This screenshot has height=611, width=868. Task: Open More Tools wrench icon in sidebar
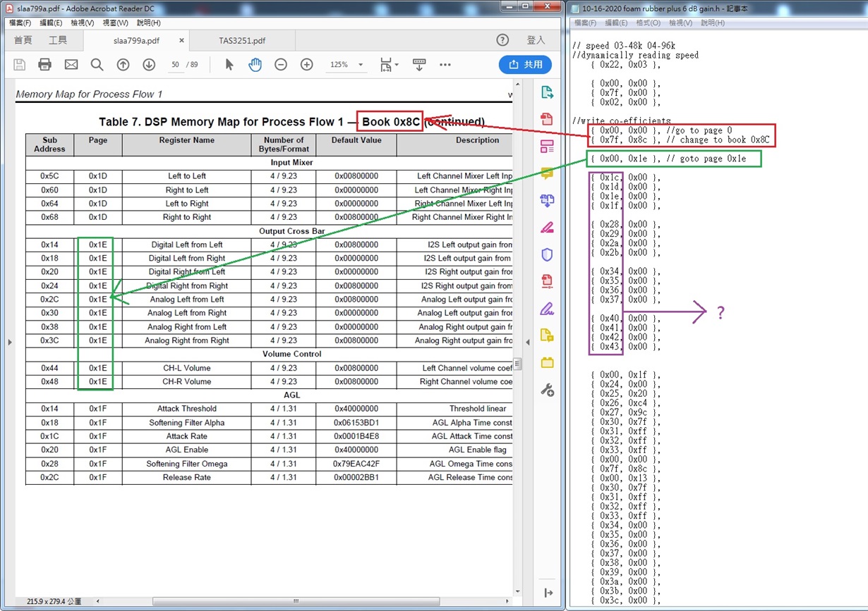(x=547, y=390)
